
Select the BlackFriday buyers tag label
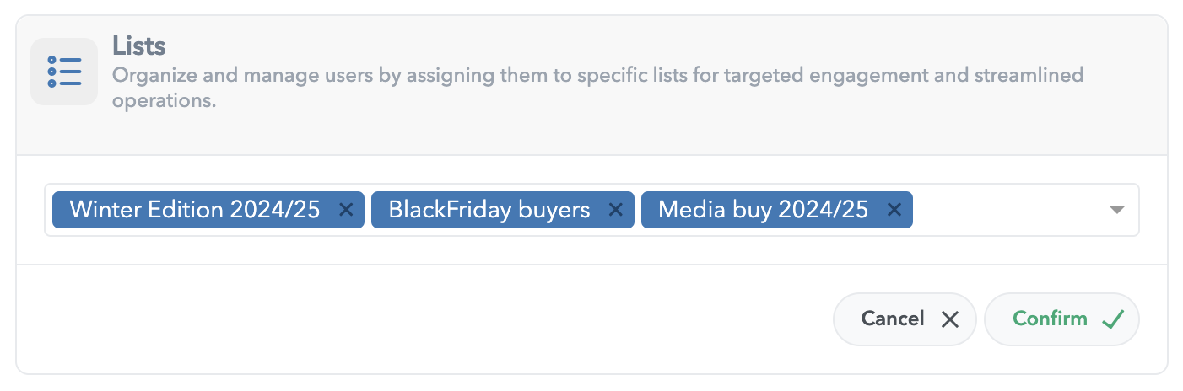(x=489, y=210)
